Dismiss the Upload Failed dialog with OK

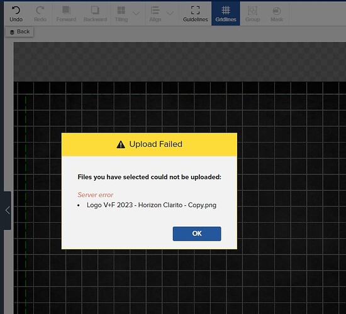coord(197,234)
